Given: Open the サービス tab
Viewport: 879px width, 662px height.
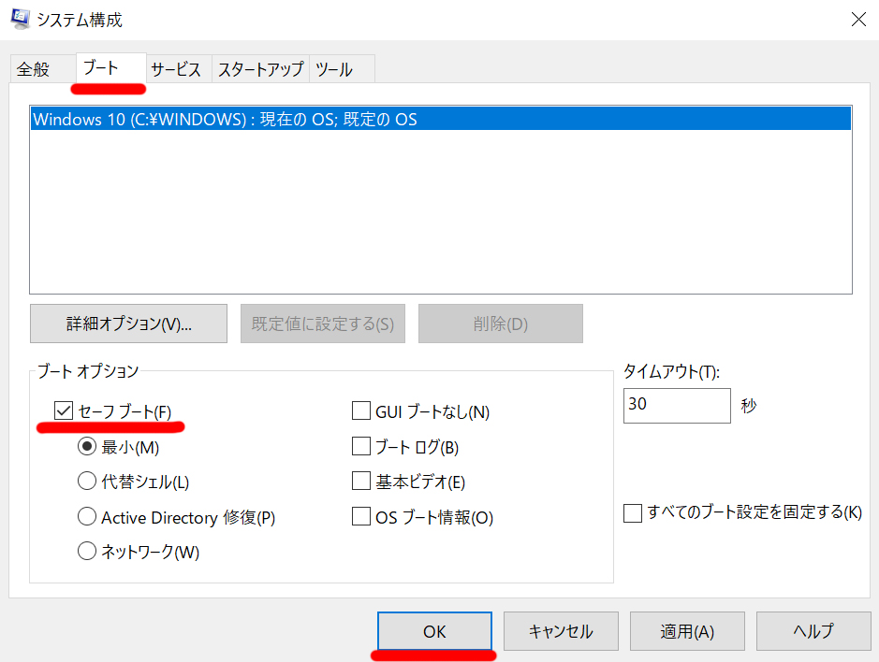Looking at the screenshot, I should click(x=176, y=70).
